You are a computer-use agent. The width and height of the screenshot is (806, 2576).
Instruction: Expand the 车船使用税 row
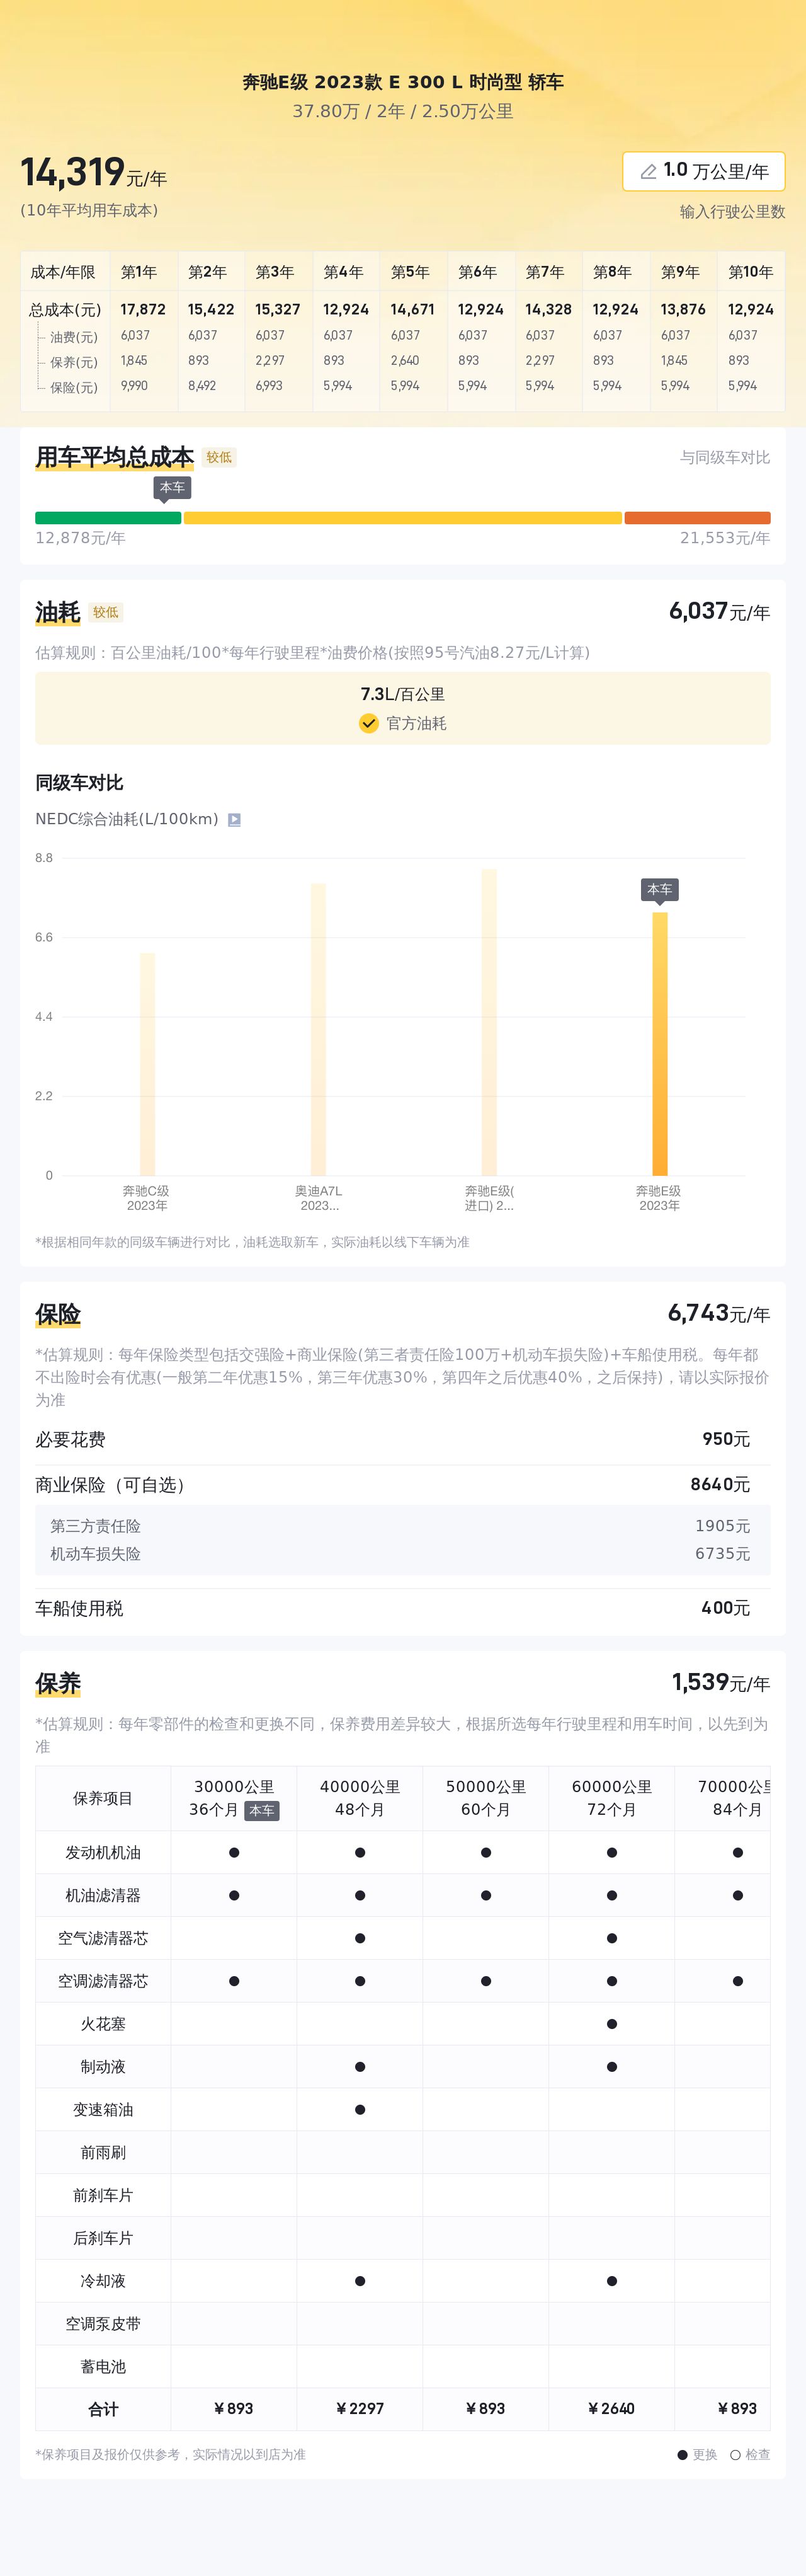402,1608
